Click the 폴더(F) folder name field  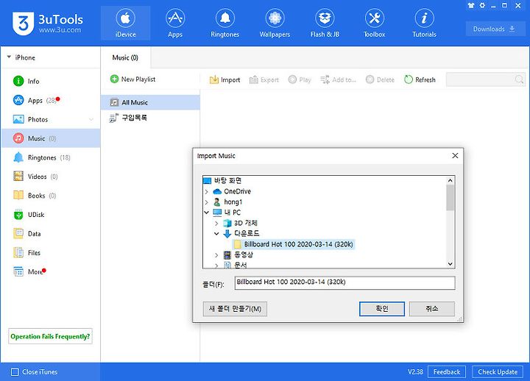click(x=344, y=283)
